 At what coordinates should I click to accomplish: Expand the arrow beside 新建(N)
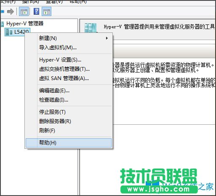click(x=107, y=38)
